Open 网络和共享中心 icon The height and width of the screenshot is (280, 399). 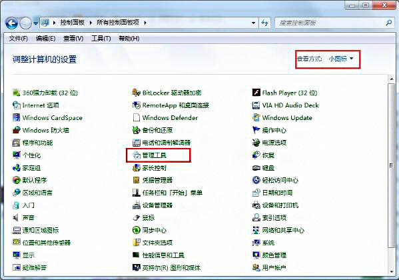coord(256,230)
